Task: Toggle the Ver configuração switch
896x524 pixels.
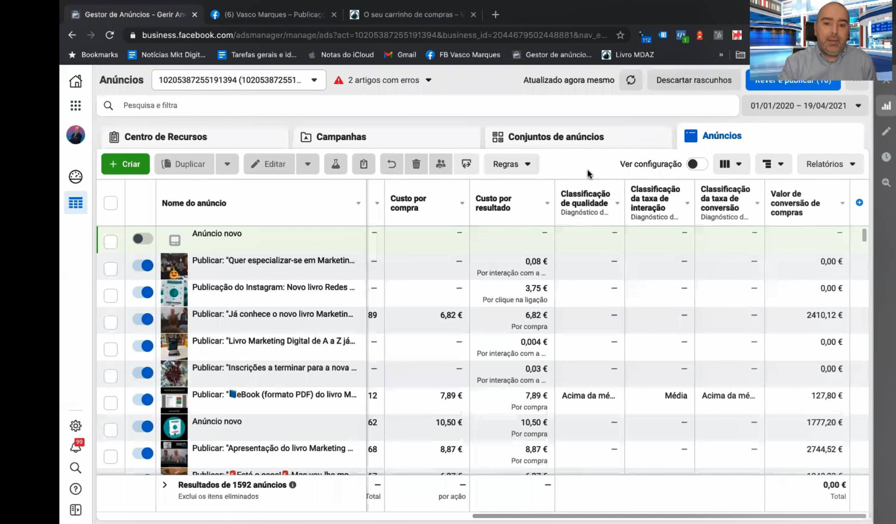Action: tap(696, 164)
